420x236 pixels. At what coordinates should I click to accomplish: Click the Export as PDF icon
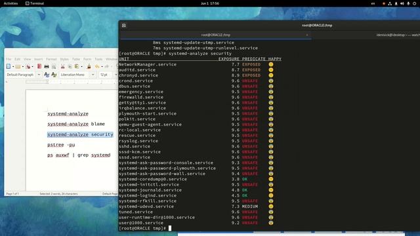coord(39,66)
